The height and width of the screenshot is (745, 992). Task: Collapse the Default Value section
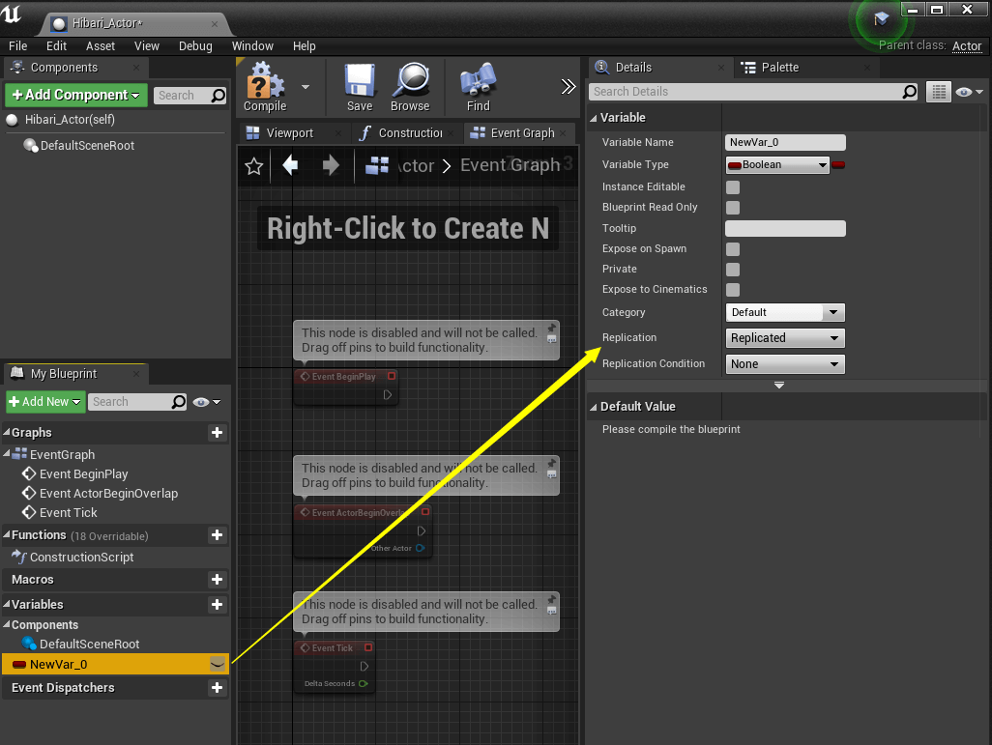[594, 407]
